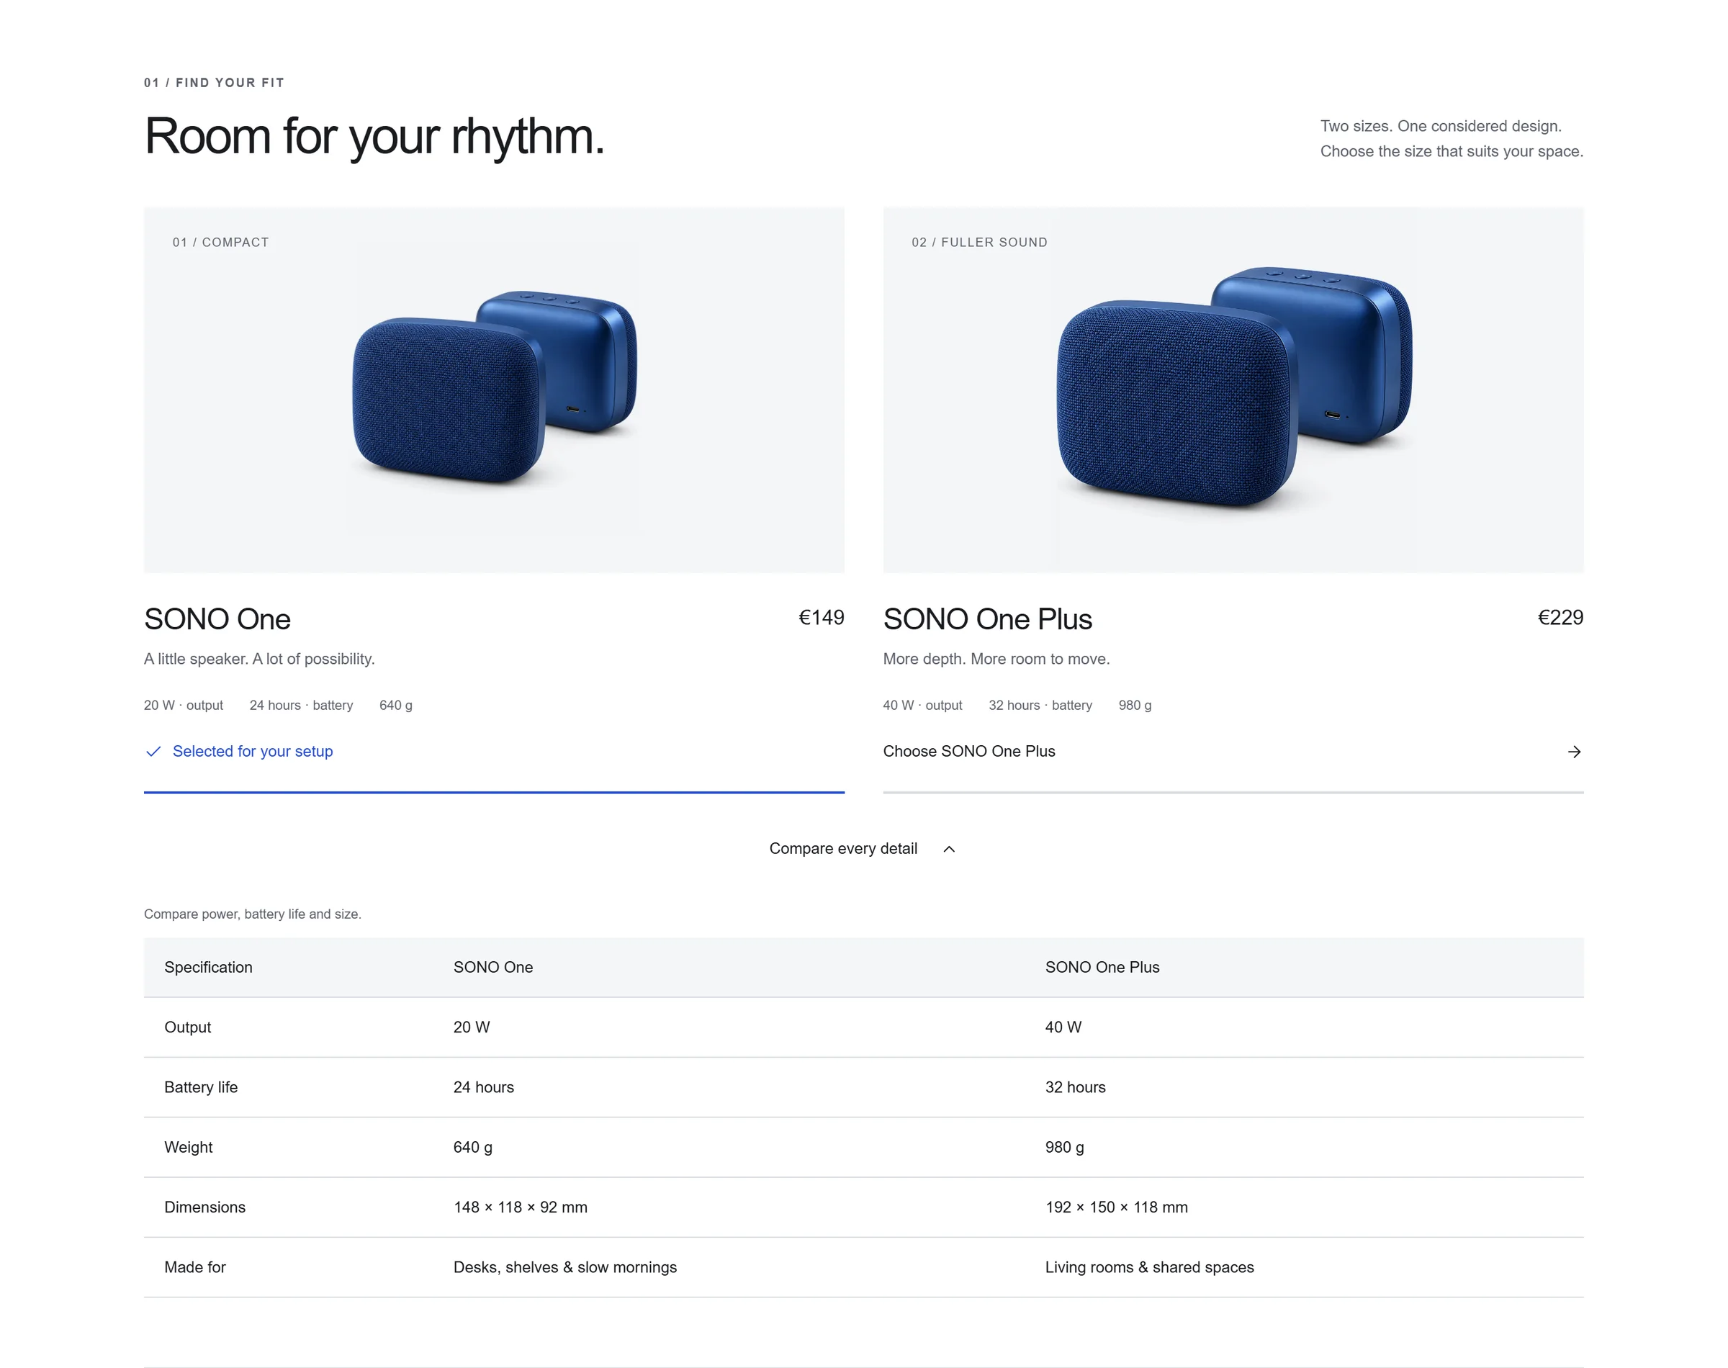
Task: Click the 01 / COMPACT label
Action: tap(220, 242)
